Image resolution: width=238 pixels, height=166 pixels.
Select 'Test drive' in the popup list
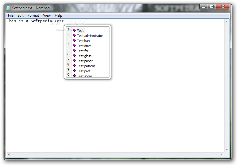[84, 46]
